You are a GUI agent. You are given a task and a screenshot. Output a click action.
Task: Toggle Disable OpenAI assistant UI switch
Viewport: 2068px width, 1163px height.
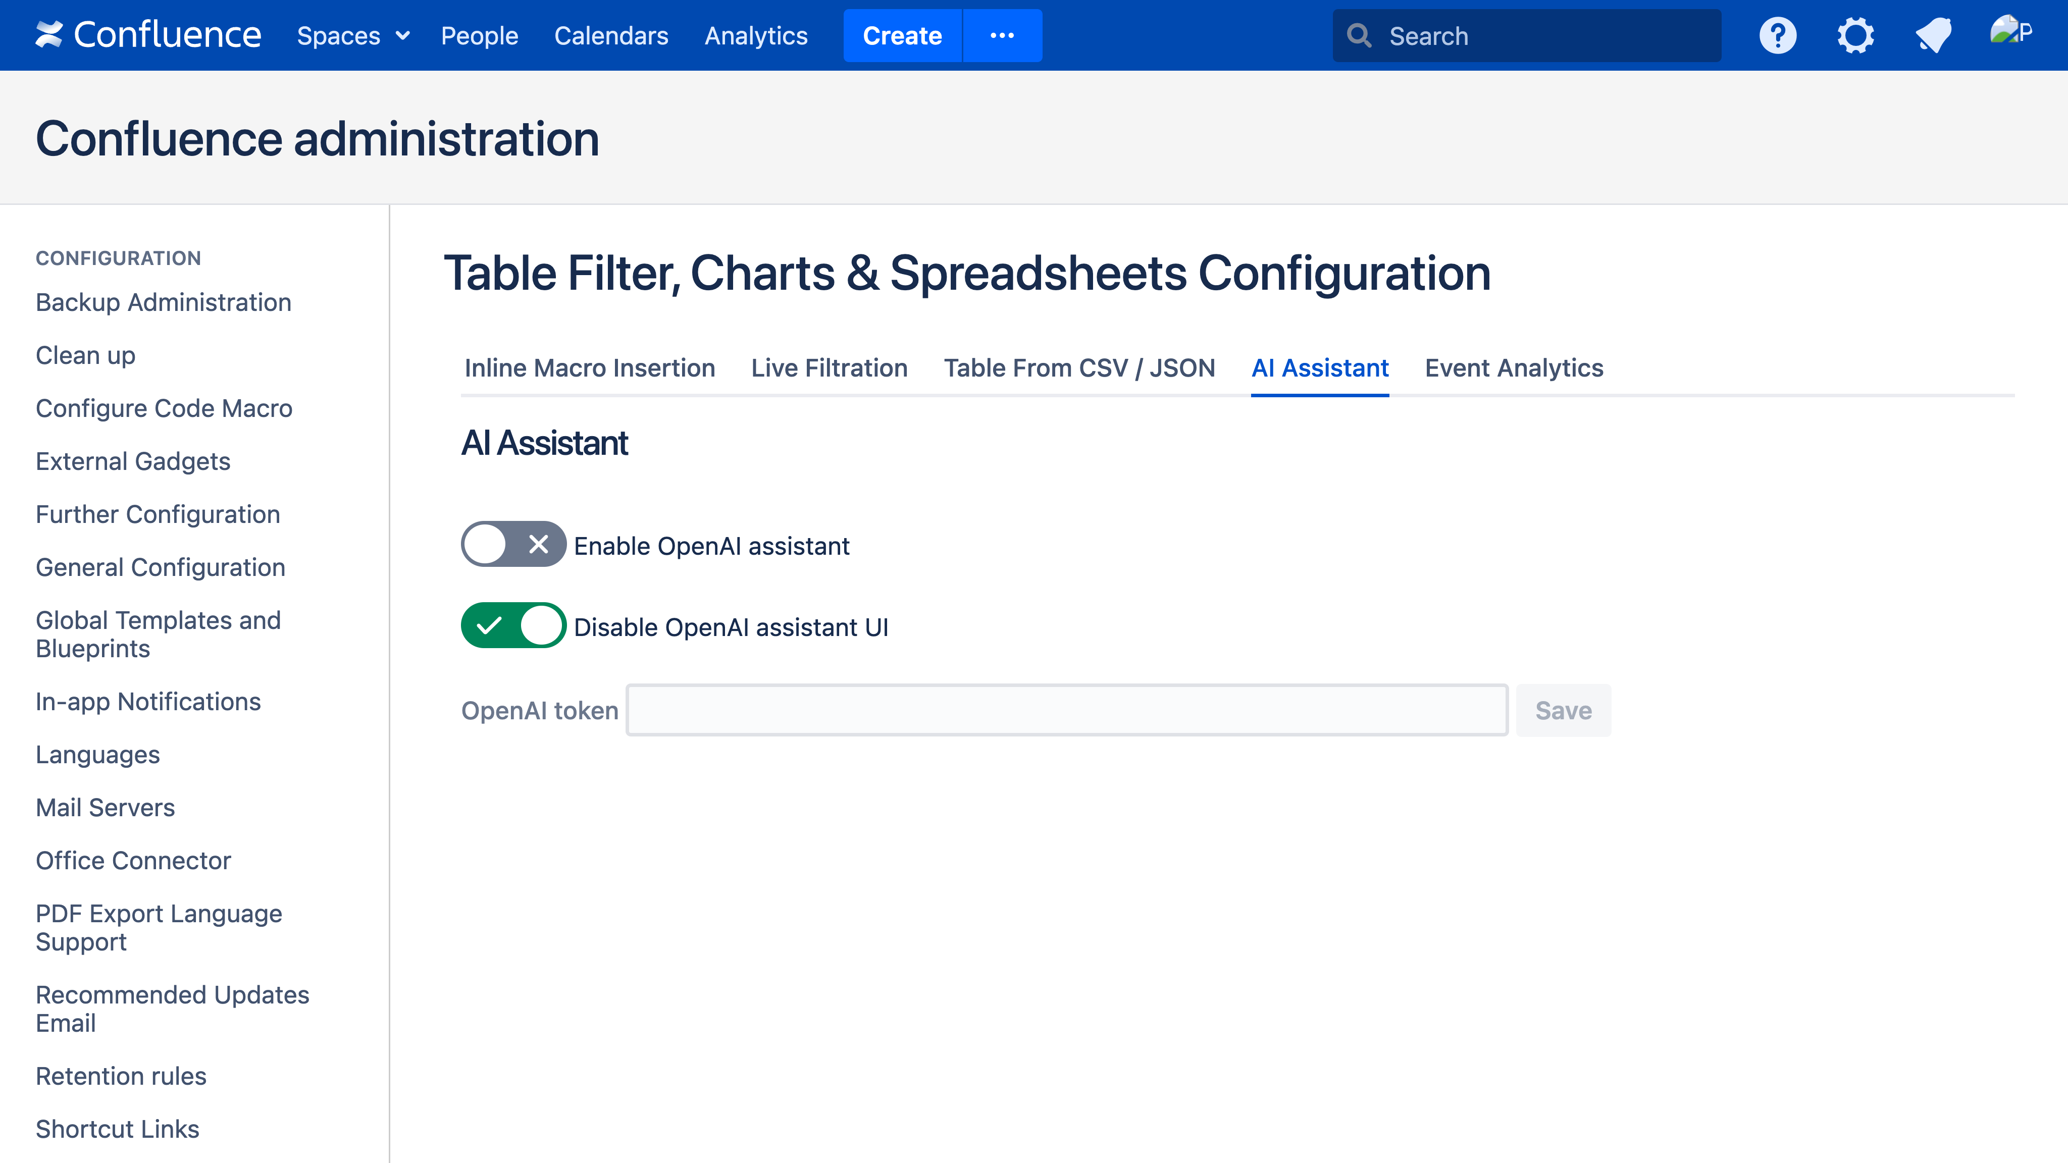click(513, 625)
